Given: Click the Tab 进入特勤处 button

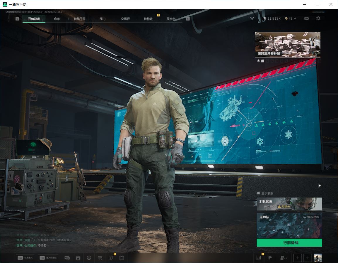Looking at the screenshot, I should 48,258.
